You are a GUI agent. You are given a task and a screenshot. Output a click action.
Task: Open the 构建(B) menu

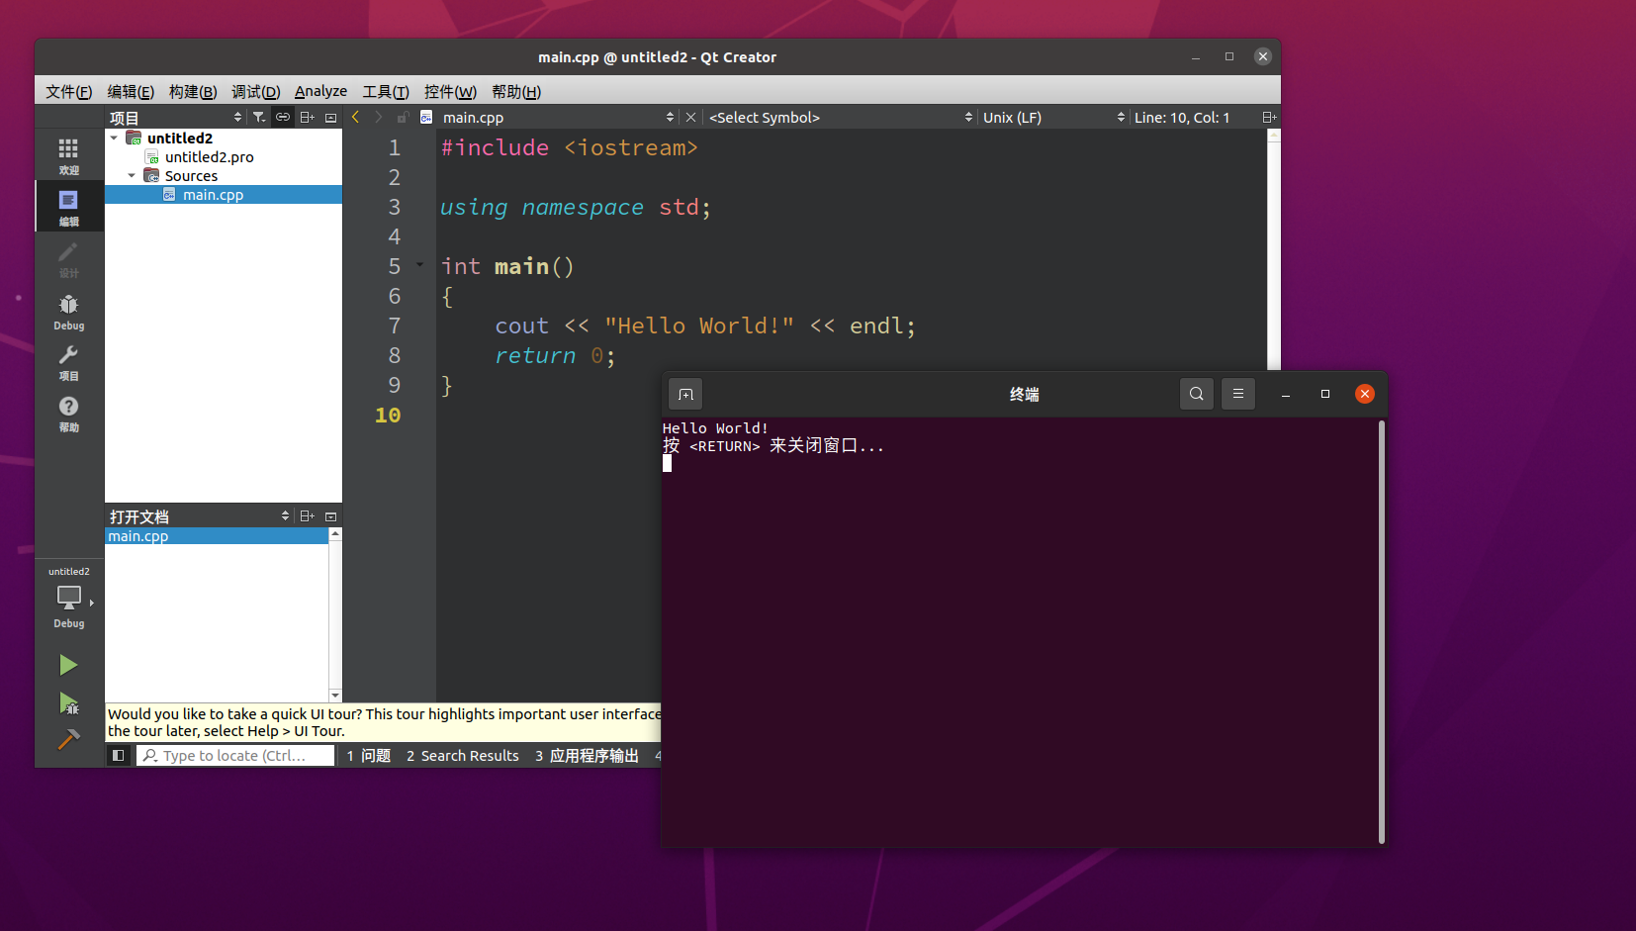(193, 91)
